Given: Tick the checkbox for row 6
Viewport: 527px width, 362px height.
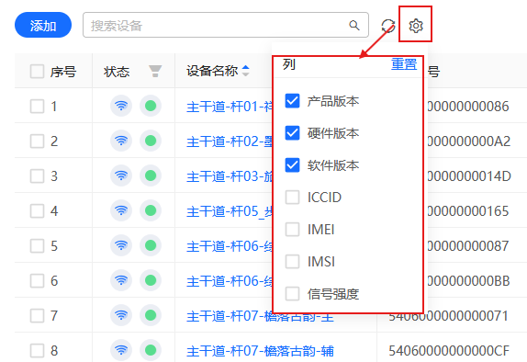Looking at the screenshot, I should point(37,281).
